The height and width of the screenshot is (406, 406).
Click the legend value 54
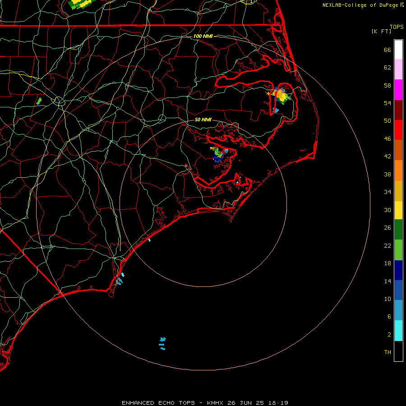pos(388,103)
